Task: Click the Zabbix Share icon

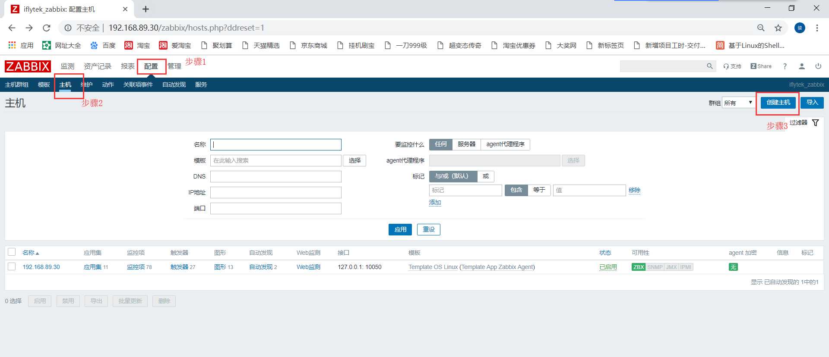Action: [x=761, y=66]
